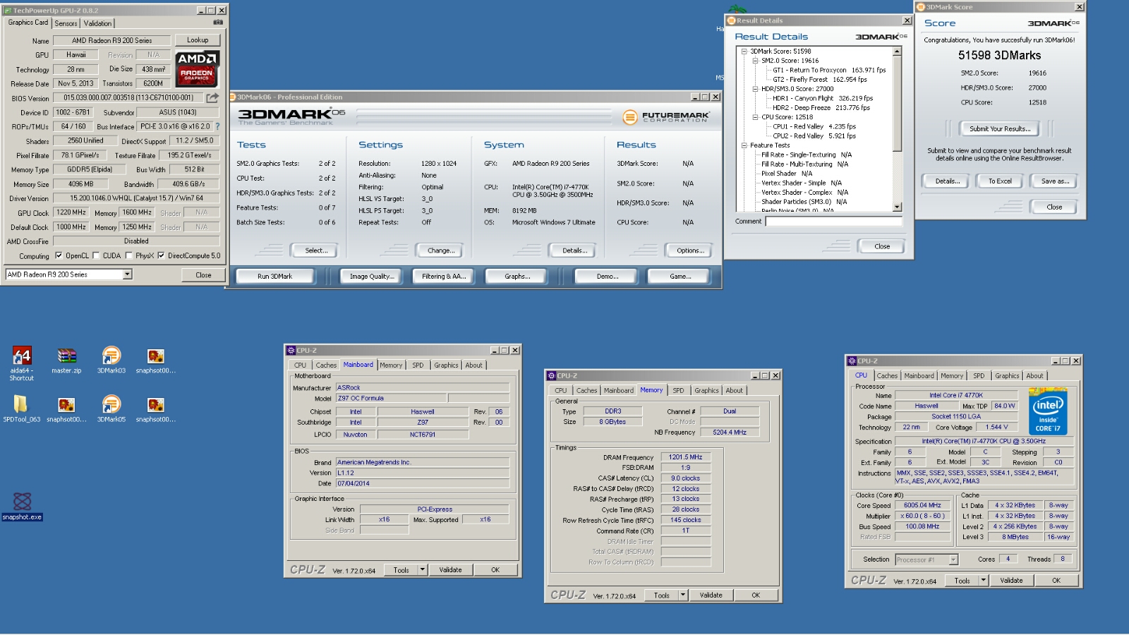Click the To Excel button
The width and height of the screenshot is (1129, 635).
(x=1000, y=181)
